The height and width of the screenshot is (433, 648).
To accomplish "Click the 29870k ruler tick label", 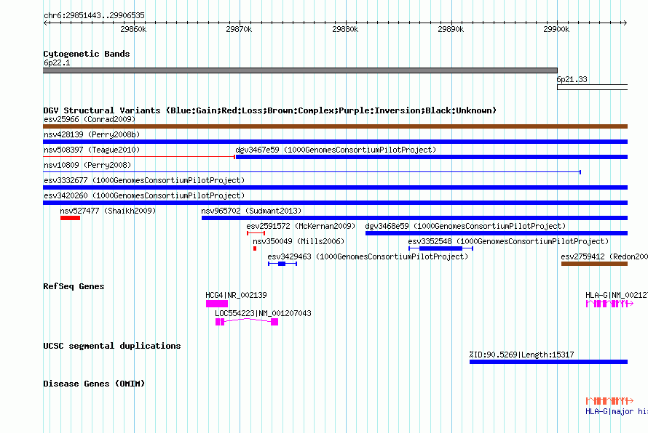I will point(239,29).
